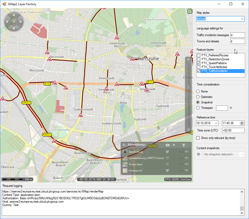Check PTV_RestrictionZones feature layer
This screenshot has height=219, width=249.
[198, 59]
